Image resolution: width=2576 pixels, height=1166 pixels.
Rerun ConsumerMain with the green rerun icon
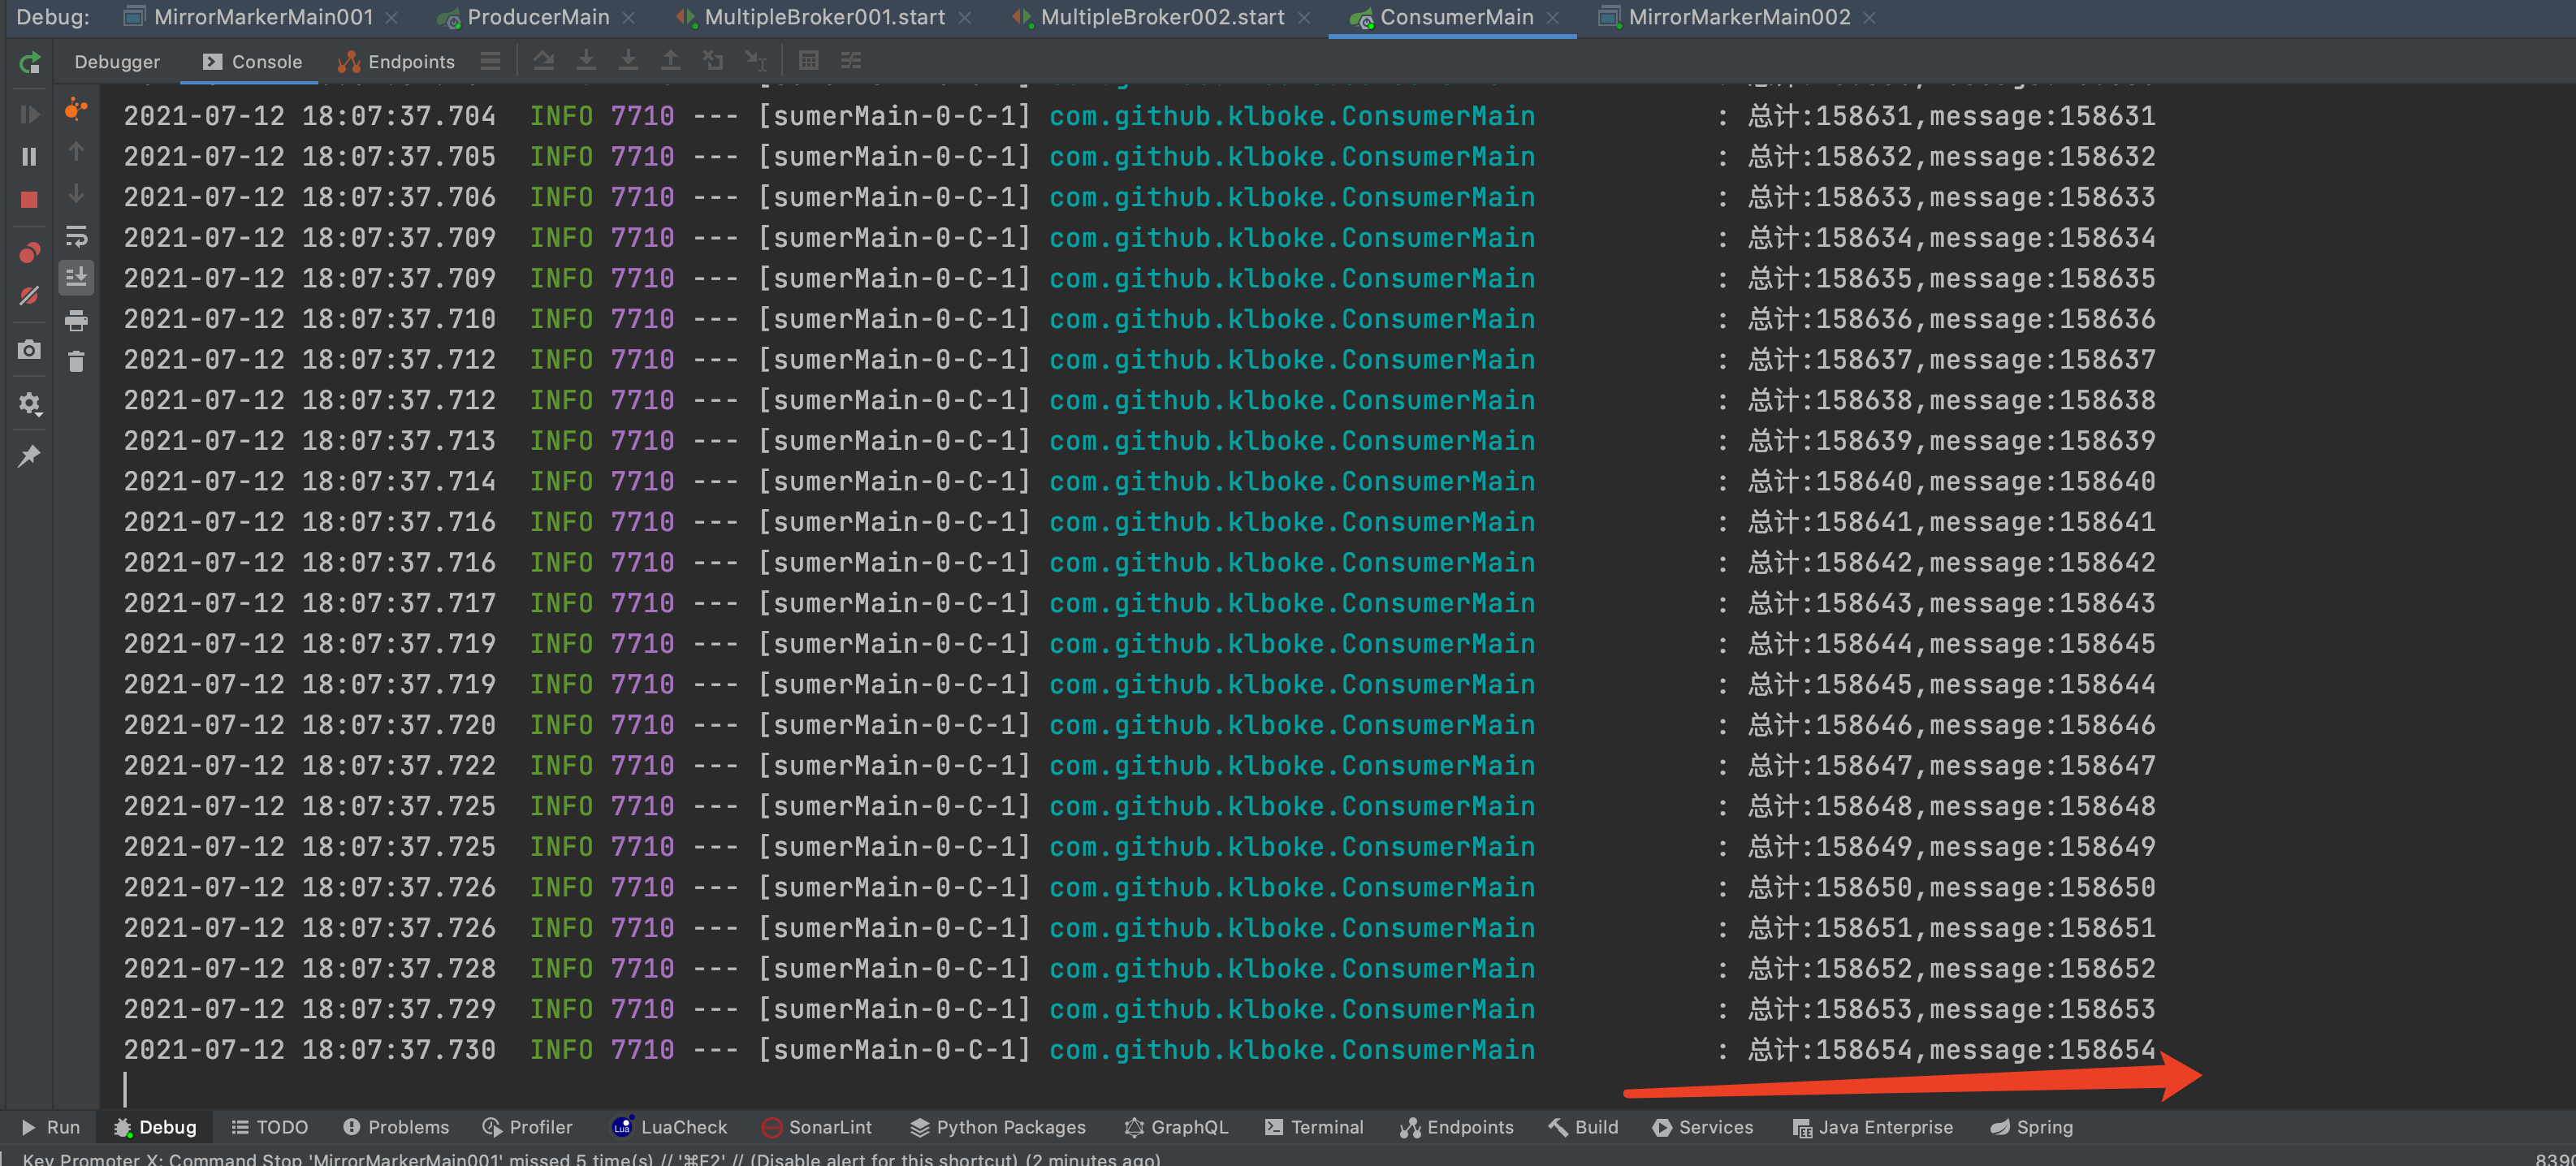(x=30, y=63)
